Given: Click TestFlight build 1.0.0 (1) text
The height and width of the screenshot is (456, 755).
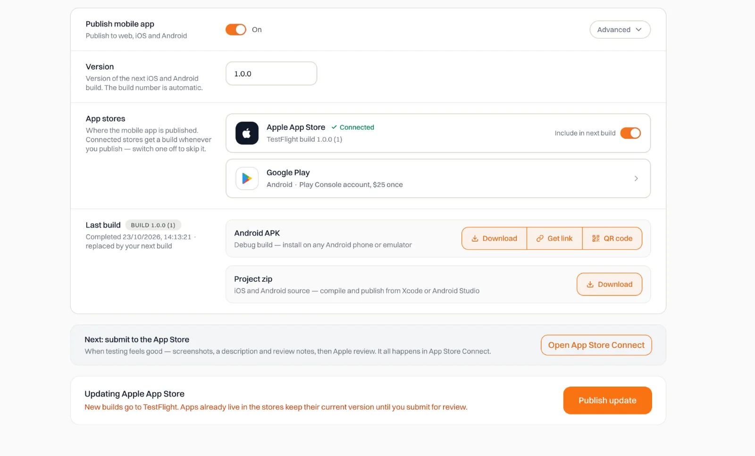Looking at the screenshot, I should (304, 139).
